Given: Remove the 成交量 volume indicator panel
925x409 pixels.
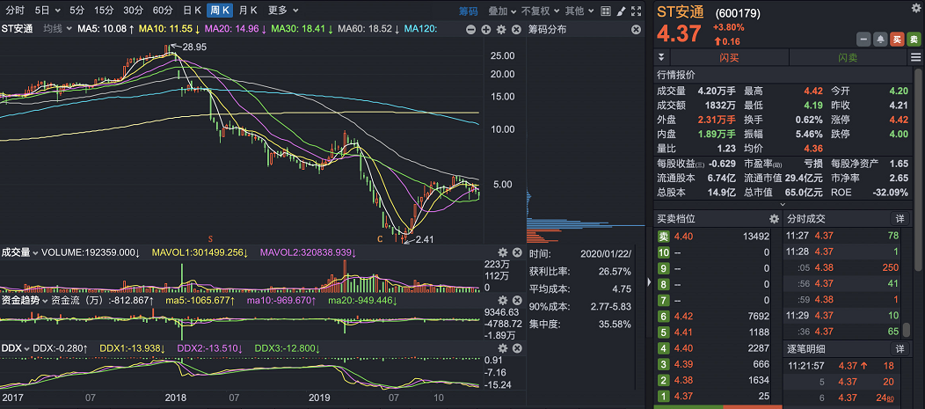Looking at the screenshot, I should click(518, 252).
